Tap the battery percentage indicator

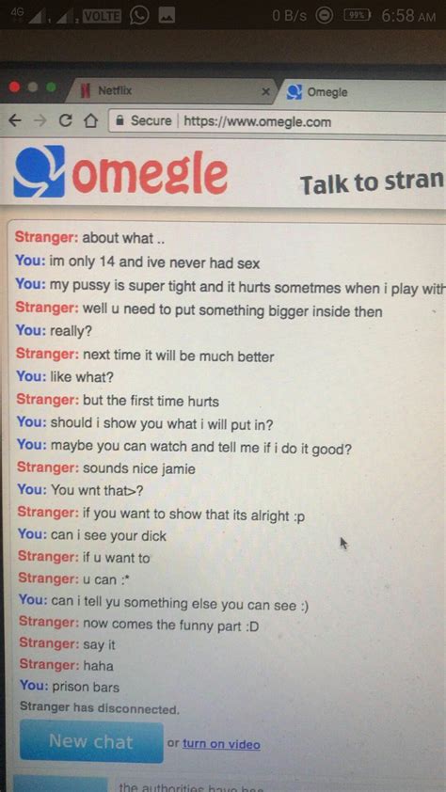(356, 16)
